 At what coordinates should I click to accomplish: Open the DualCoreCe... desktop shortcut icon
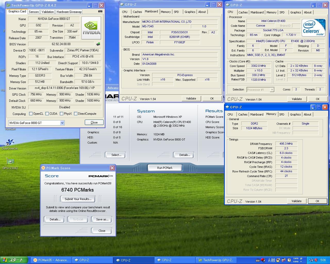coord(10,143)
